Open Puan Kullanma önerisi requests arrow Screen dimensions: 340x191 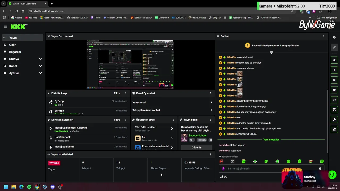tap(172, 147)
